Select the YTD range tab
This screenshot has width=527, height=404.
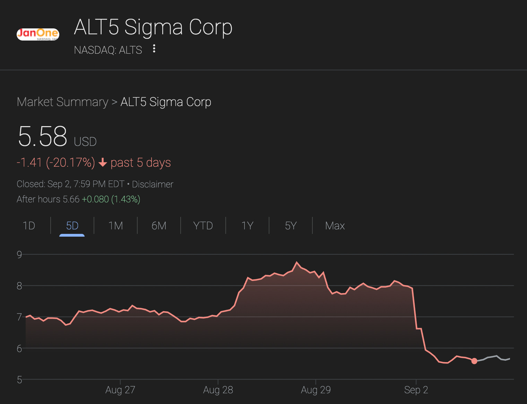pos(203,226)
